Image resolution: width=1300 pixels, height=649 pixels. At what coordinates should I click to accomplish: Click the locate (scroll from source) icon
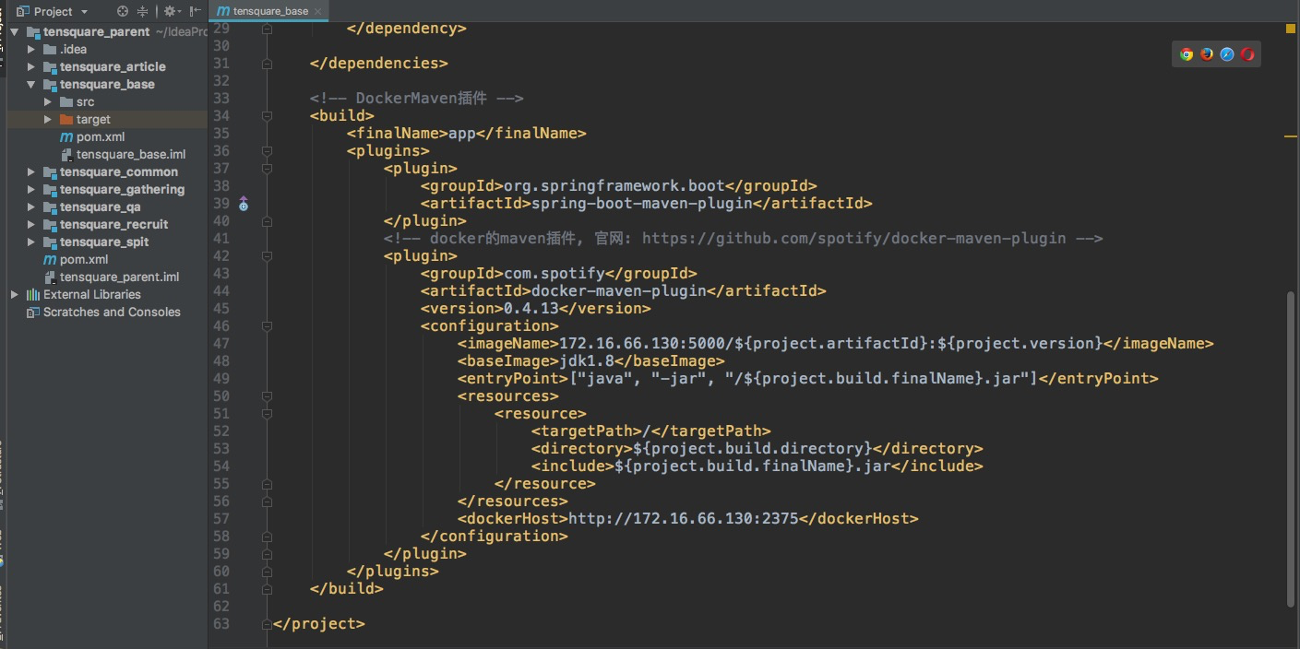click(123, 11)
